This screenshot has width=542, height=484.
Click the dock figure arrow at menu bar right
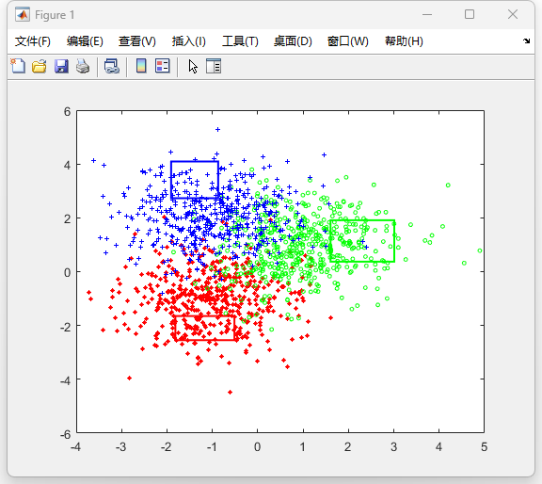(526, 40)
